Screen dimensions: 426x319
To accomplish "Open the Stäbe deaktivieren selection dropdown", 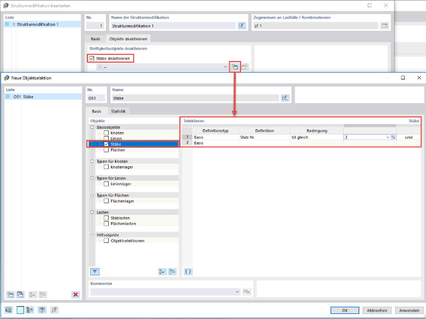I will coord(225,67).
